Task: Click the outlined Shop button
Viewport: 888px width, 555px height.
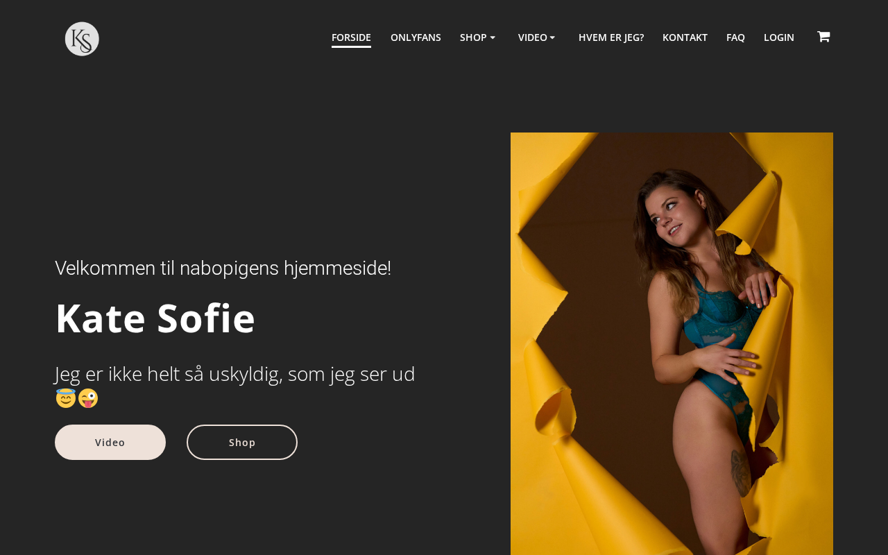Action: tap(242, 442)
